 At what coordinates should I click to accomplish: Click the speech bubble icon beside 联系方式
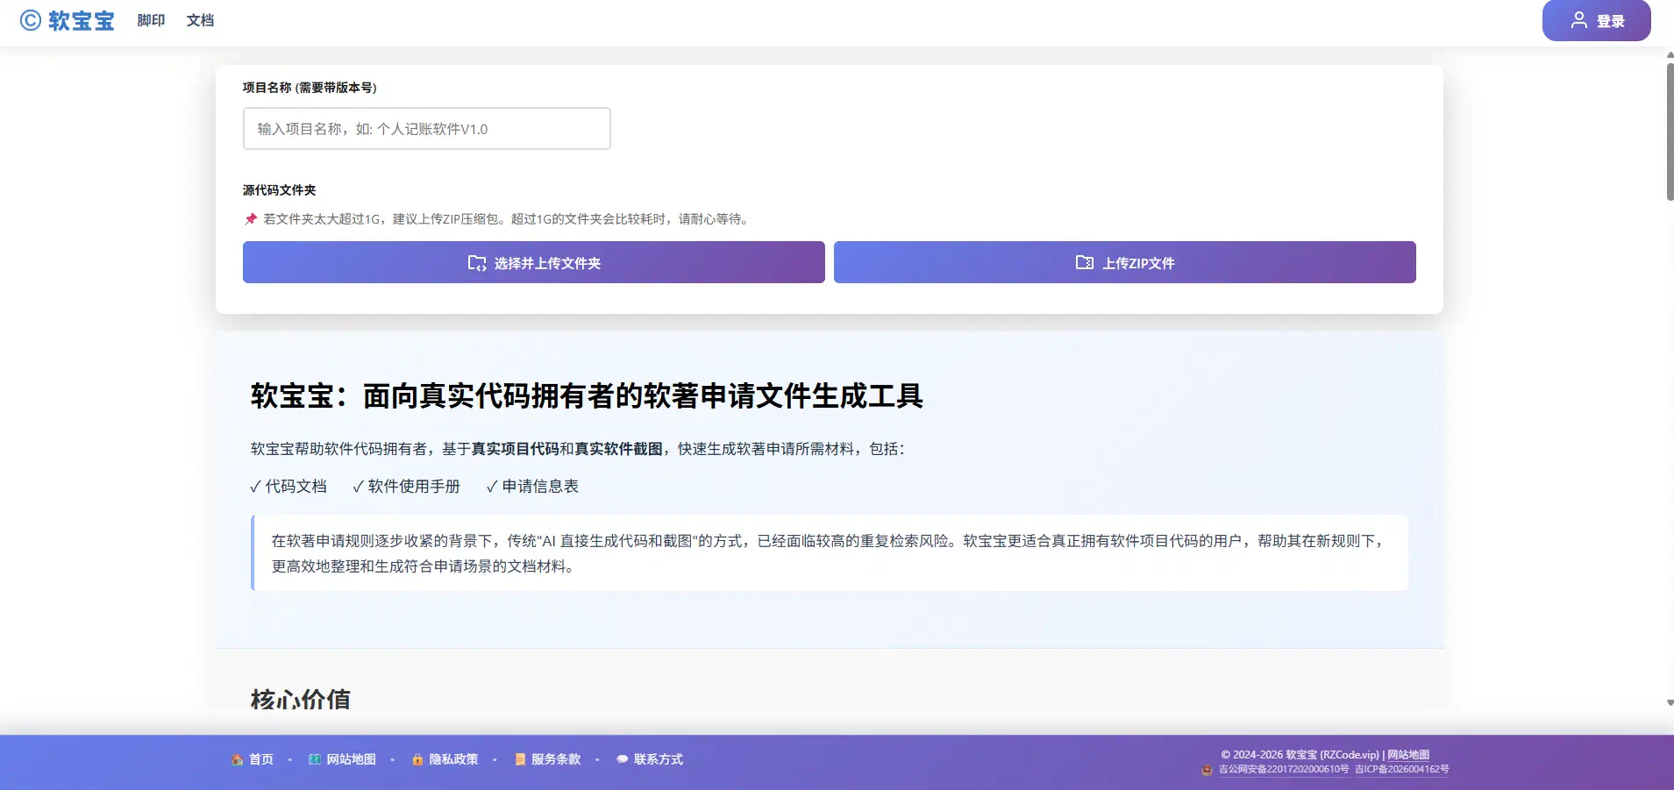[622, 759]
